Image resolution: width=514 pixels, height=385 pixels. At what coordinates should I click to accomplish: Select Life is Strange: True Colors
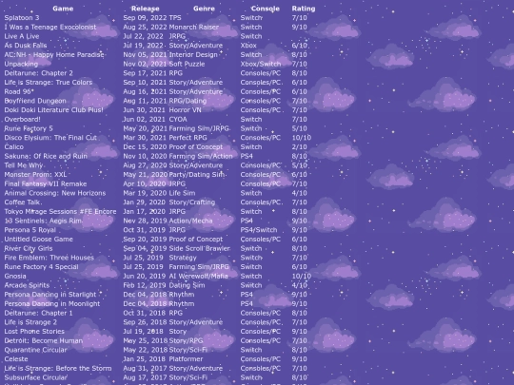49,82
